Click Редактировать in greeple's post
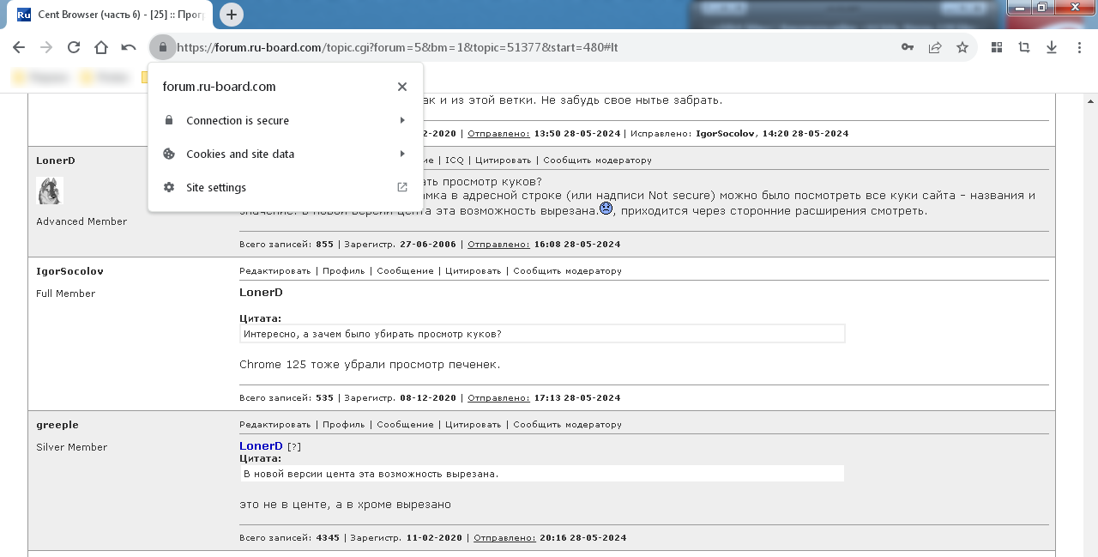The width and height of the screenshot is (1098, 557). [x=274, y=424]
